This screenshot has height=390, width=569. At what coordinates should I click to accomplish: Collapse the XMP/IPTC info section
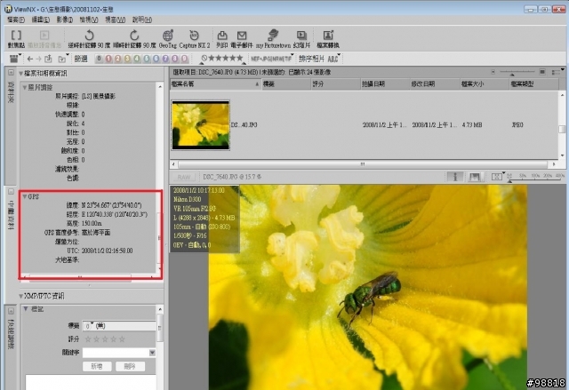[x=20, y=296]
